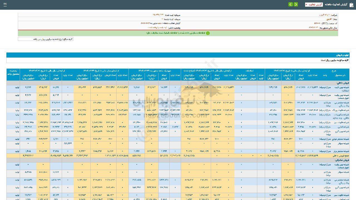Click the گزارش فعالیت ماهانه page title
The image size is (356, 200).
[336, 5]
